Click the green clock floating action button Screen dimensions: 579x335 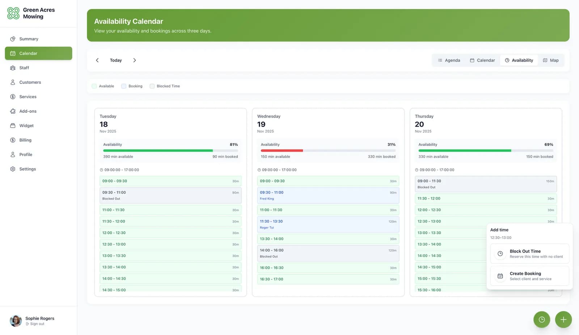[x=541, y=319]
